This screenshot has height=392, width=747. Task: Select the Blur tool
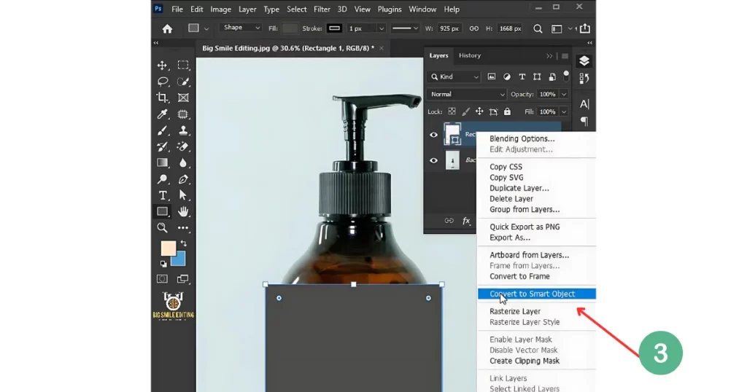(183, 162)
